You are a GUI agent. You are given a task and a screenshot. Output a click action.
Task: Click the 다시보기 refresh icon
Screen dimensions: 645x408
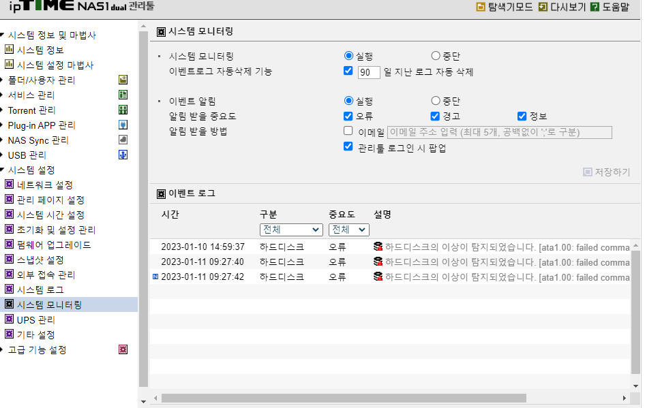(543, 7)
